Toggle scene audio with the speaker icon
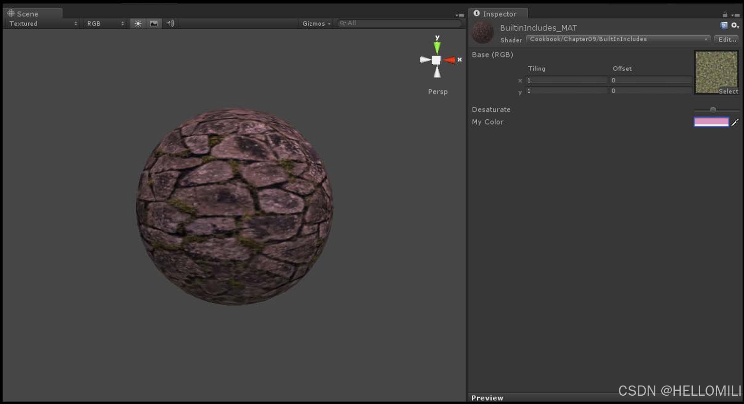The image size is (744, 404). tap(169, 23)
